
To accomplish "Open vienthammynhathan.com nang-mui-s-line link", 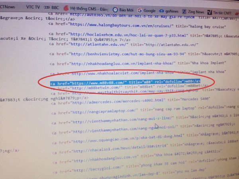I will [122, 121].
